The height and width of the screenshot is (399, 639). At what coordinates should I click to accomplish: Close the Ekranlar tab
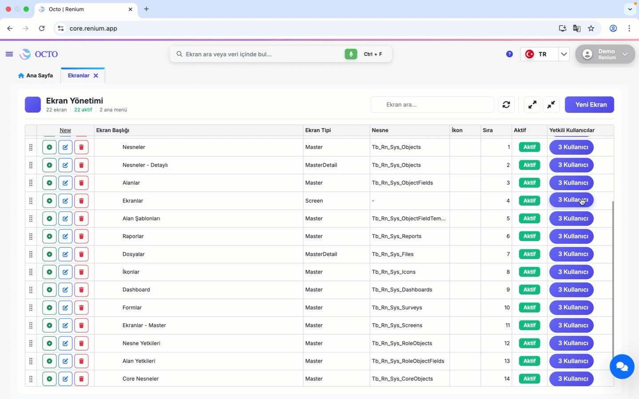tap(96, 76)
